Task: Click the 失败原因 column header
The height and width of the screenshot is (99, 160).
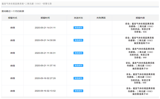Action: point(101,18)
